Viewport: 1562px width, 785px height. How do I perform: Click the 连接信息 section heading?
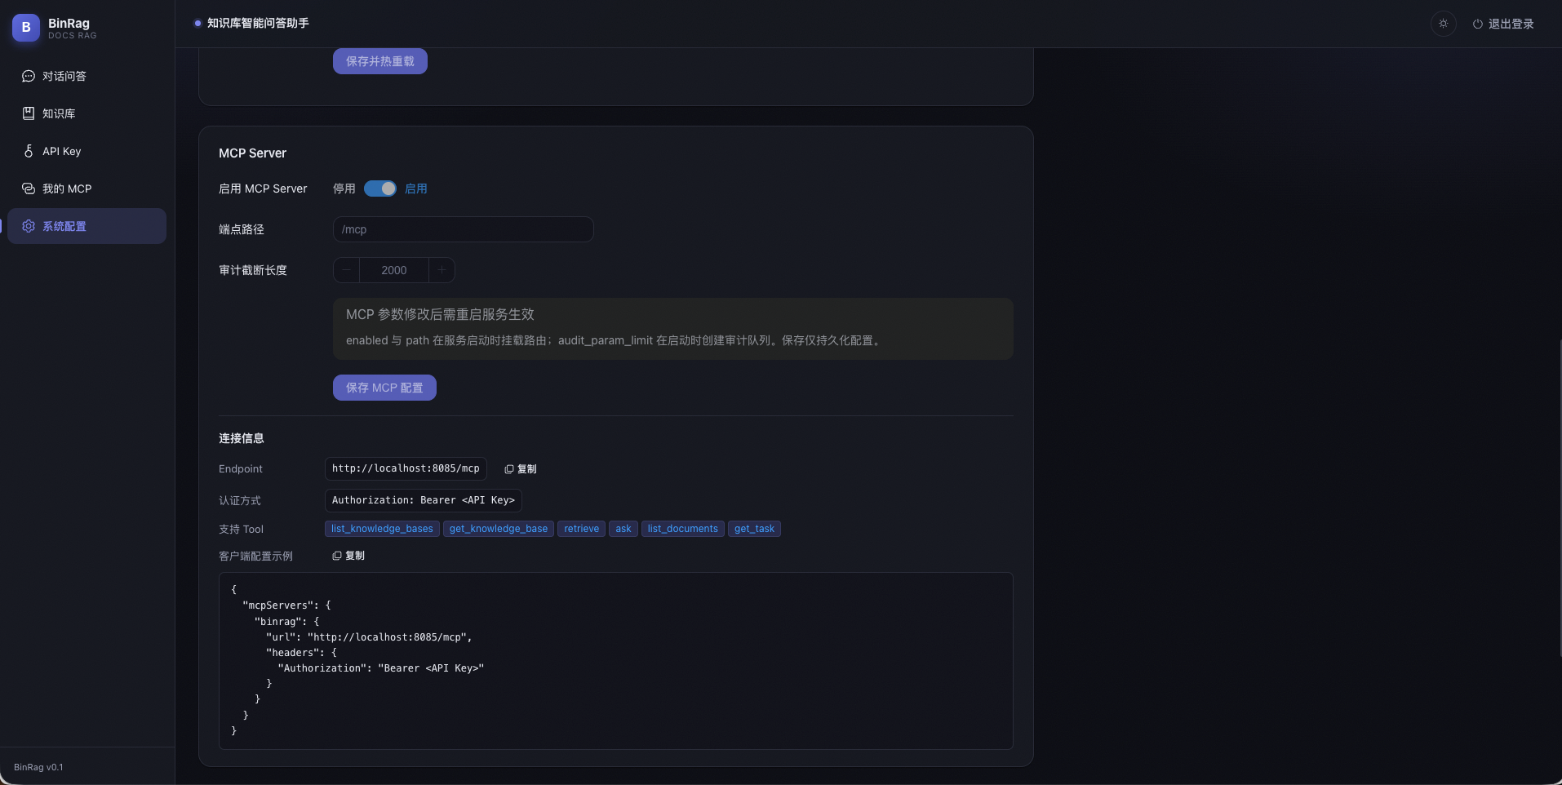[x=242, y=438]
